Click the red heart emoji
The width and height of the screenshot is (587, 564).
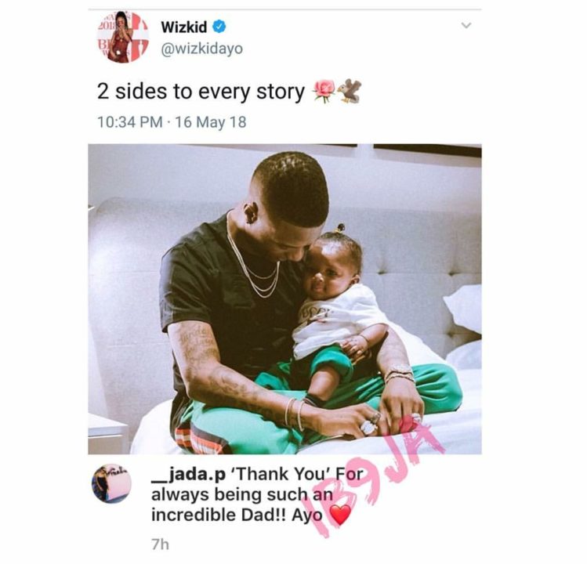pyautogui.click(x=340, y=515)
